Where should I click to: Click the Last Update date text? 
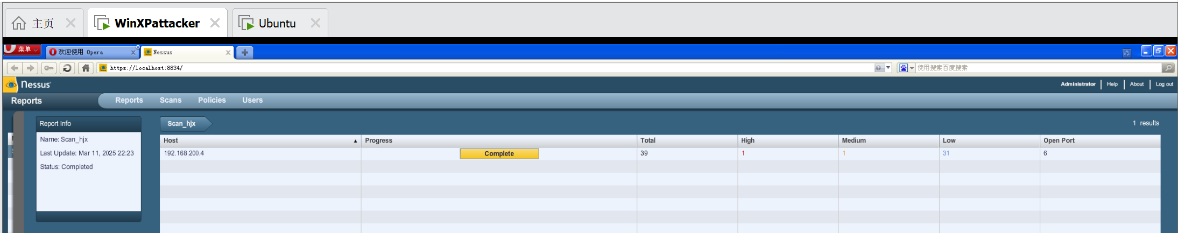[x=87, y=153]
